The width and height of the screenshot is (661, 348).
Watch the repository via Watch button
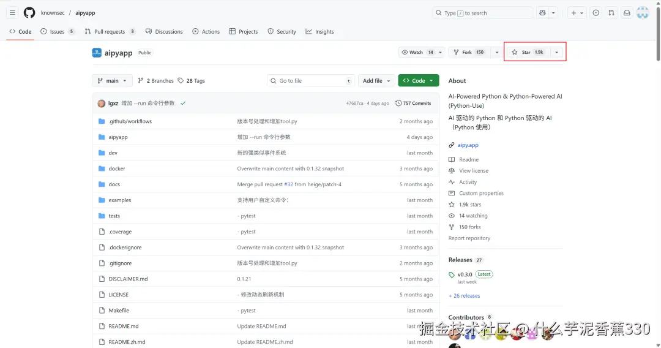(417, 52)
